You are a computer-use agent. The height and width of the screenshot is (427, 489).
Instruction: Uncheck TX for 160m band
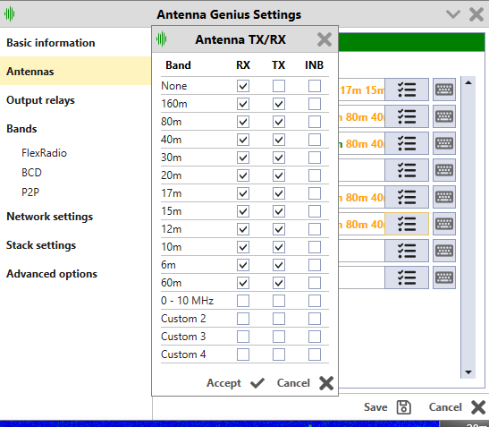click(279, 104)
